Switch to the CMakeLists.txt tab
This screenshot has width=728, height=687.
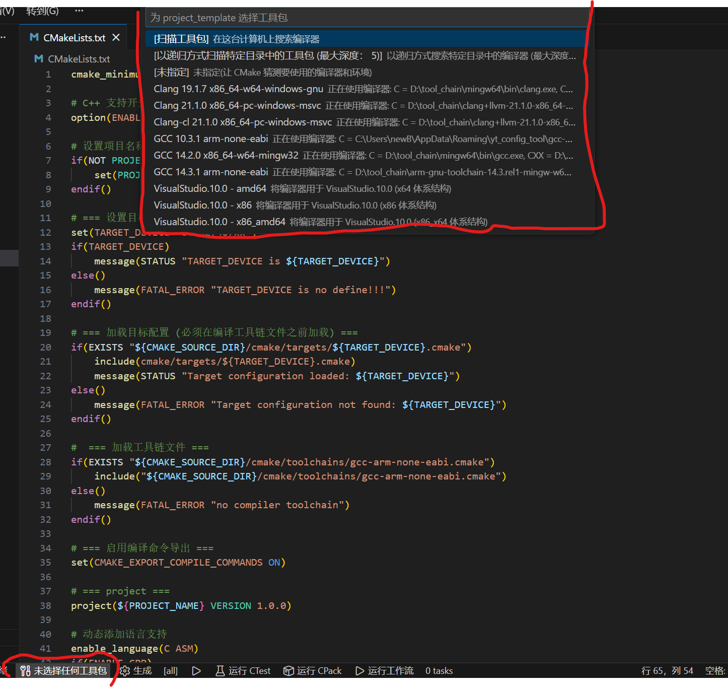tap(74, 38)
